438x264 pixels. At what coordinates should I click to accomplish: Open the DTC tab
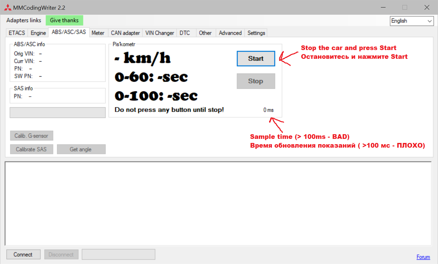[x=185, y=33]
